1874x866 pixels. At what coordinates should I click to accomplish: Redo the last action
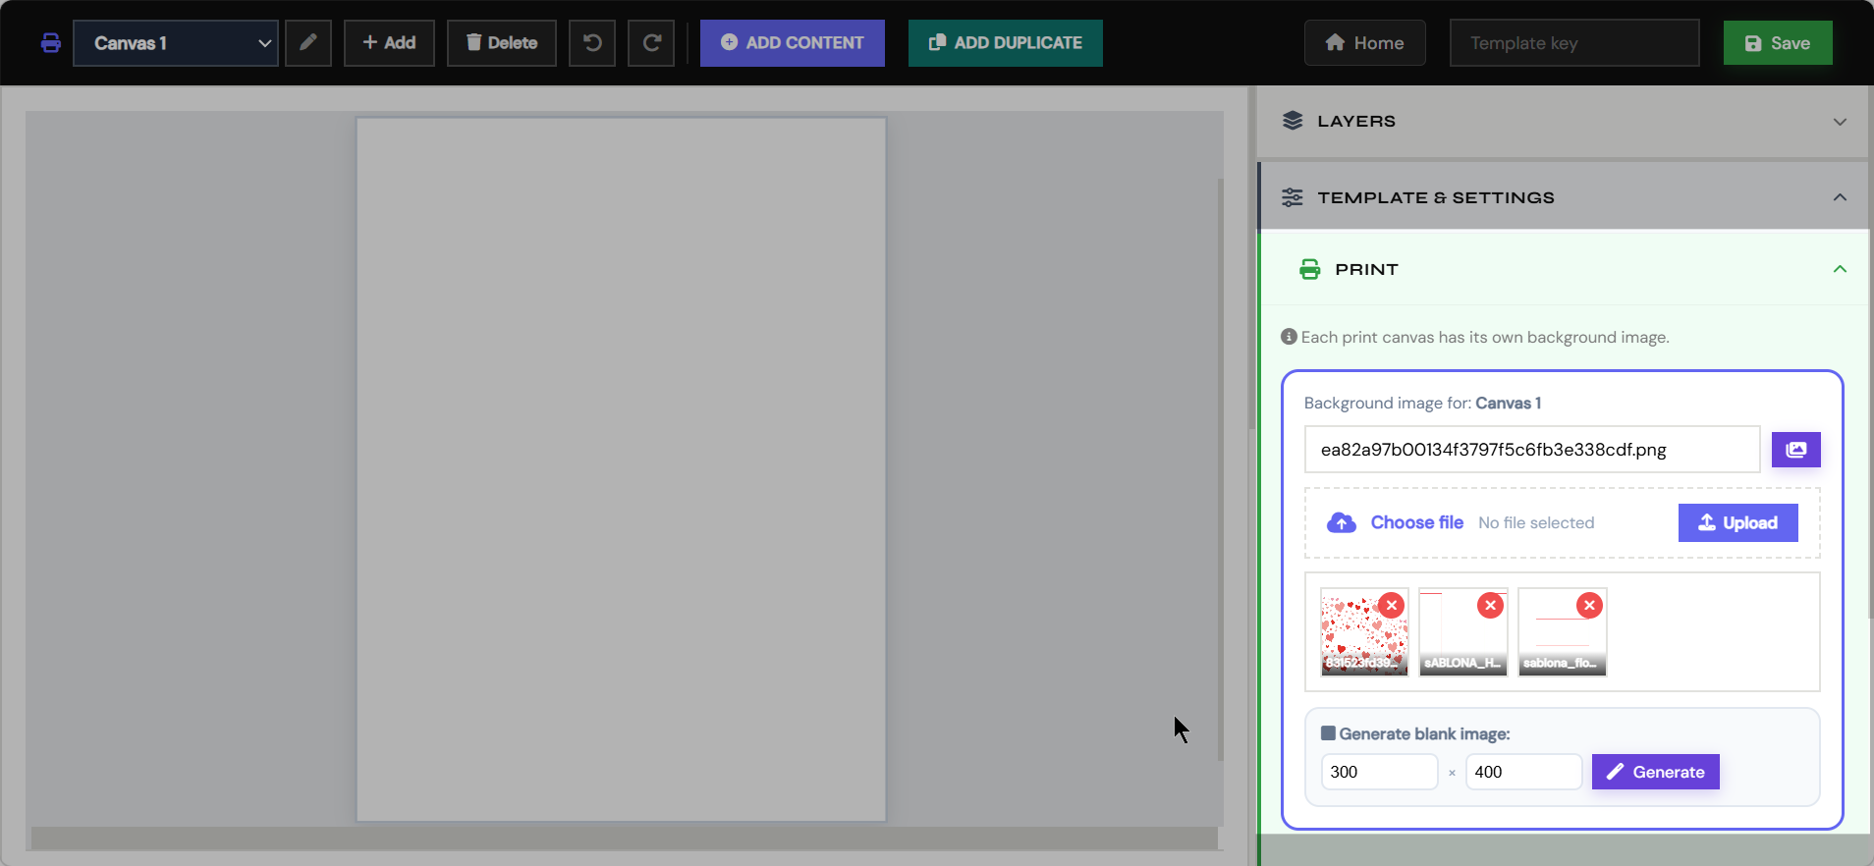click(651, 43)
